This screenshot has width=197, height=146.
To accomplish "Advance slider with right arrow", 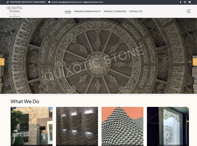I will click(195, 62).
